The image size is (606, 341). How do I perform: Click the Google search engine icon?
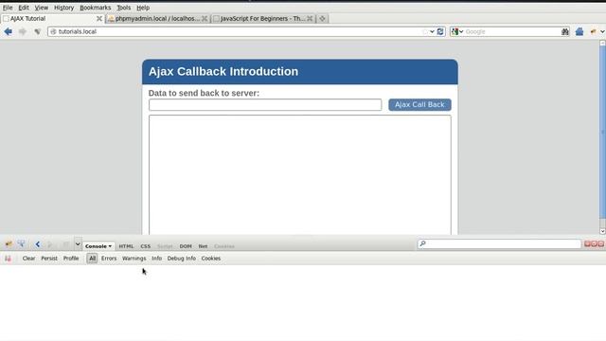[454, 31]
